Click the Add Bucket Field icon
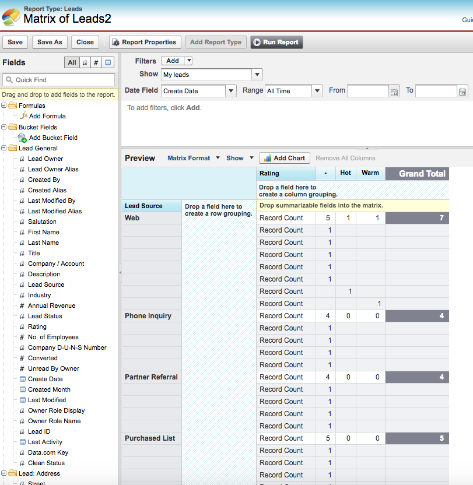Screen dimensions: 473x485 (23, 138)
